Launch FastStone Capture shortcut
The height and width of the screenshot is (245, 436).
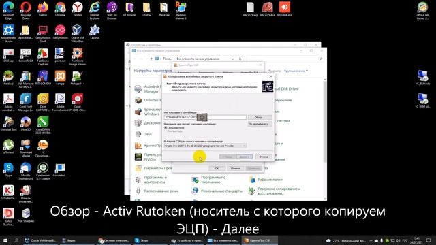[43, 56]
